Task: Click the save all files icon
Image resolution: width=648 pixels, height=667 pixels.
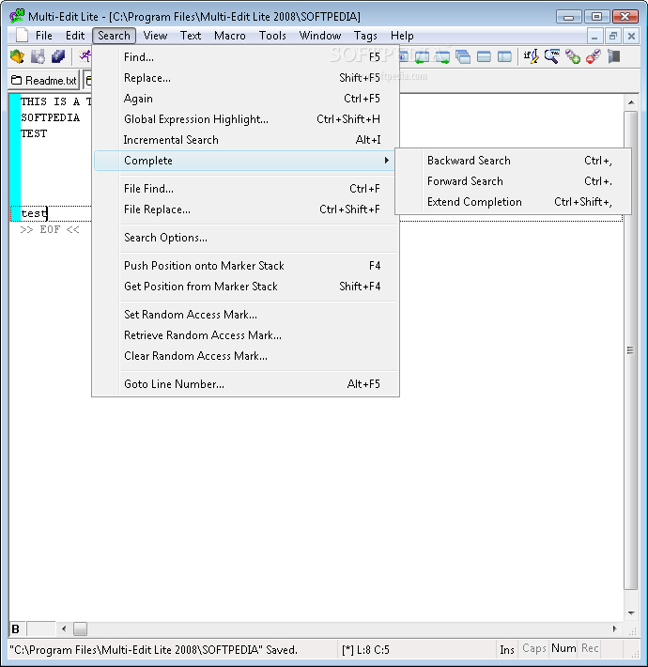Action: 58,56
